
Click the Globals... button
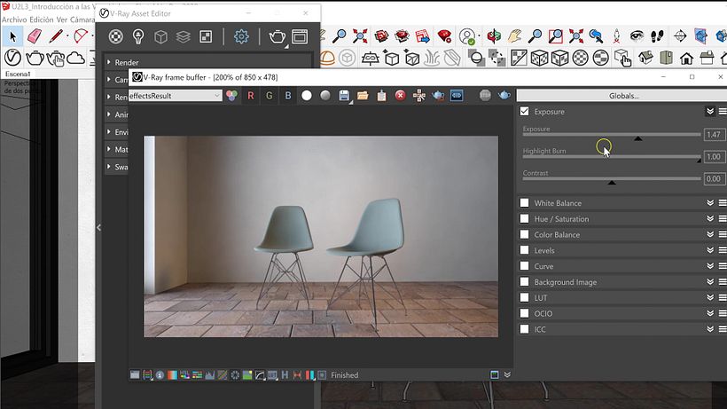click(x=623, y=95)
